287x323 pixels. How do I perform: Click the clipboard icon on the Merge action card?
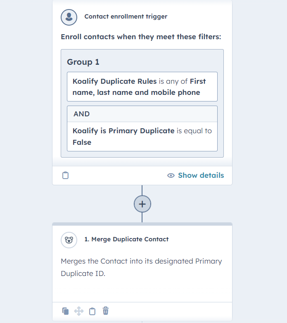click(x=92, y=311)
